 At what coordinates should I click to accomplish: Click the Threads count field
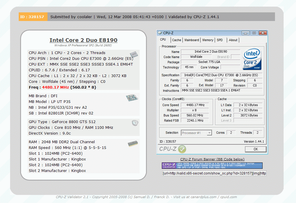[257, 133]
